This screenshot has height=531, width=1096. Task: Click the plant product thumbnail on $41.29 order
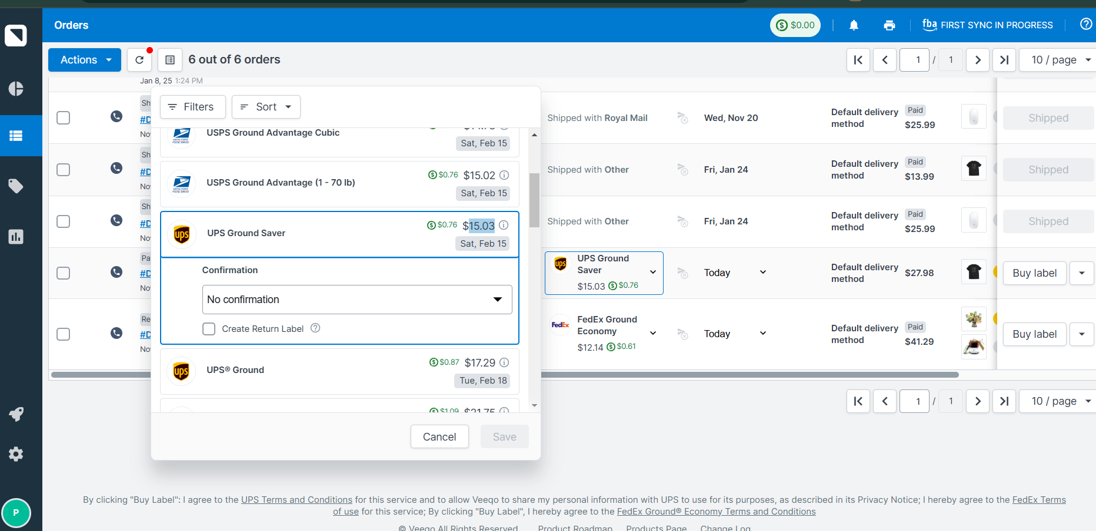tap(974, 319)
